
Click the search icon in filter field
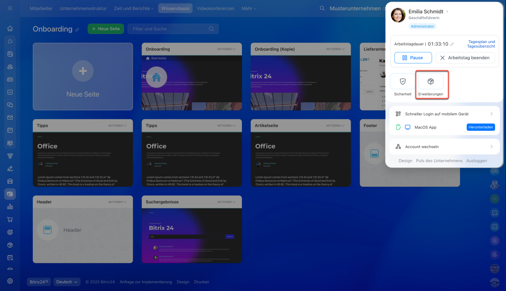click(211, 29)
